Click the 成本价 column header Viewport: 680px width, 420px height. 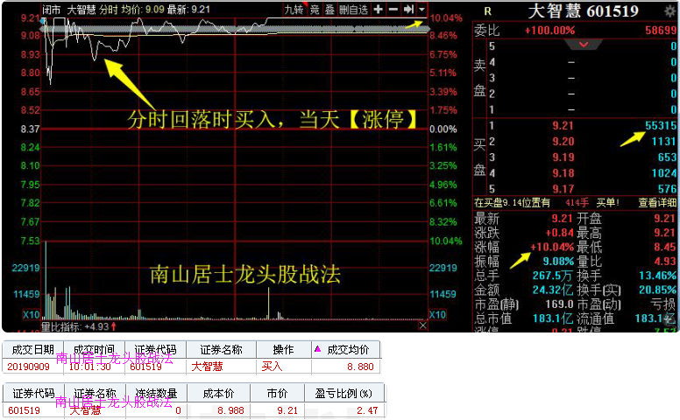click(x=218, y=394)
